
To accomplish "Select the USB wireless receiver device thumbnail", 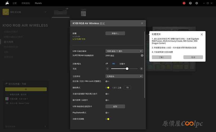I will [x=83, y=12].
